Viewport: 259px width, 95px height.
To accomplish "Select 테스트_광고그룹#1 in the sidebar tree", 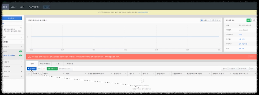I will click(9, 55).
